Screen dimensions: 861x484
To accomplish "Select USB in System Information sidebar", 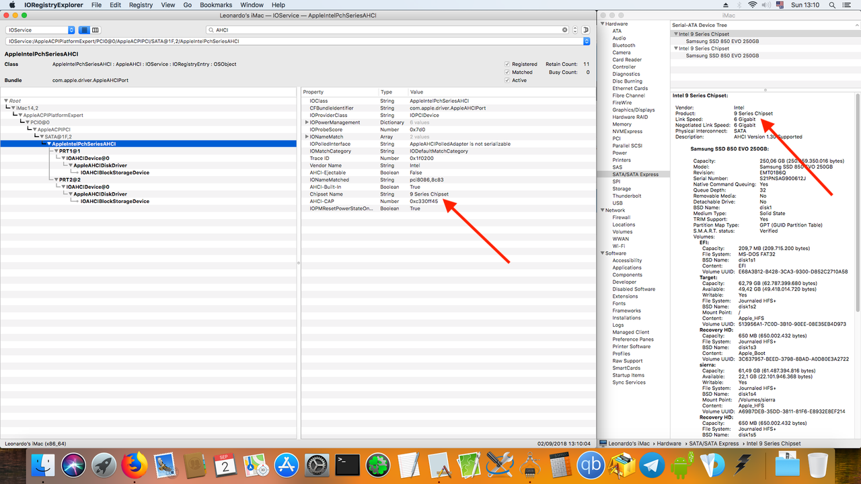I will click(617, 203).
